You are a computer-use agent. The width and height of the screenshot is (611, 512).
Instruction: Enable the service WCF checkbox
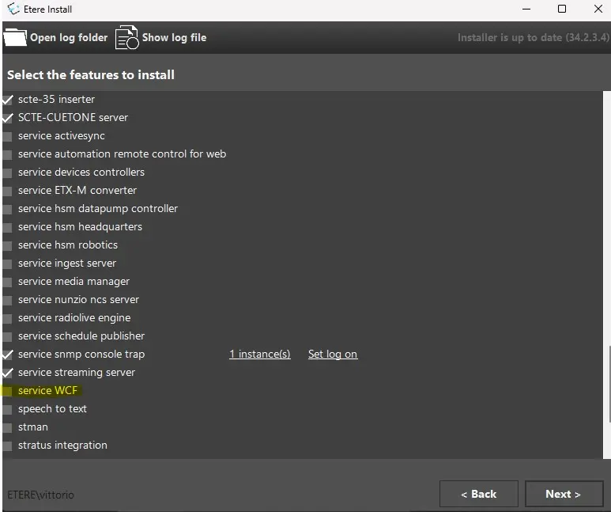coord(8,391)
